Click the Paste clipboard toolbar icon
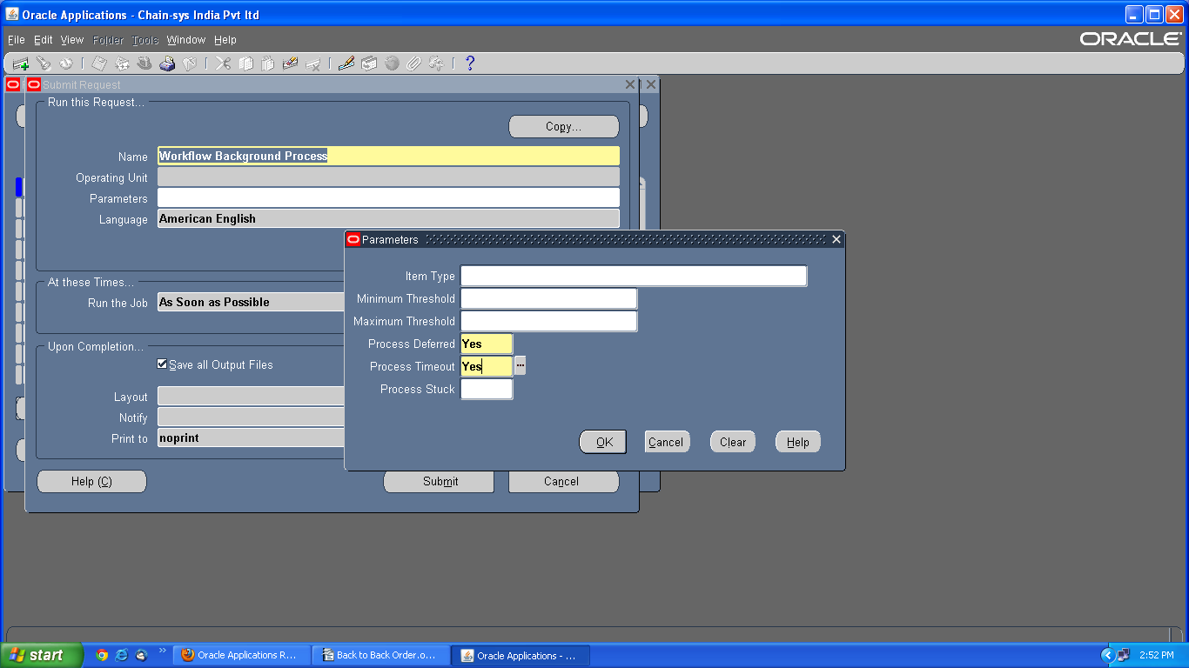Image resolution: width=1189 pixels, height=668 pixels. (268, 63)
